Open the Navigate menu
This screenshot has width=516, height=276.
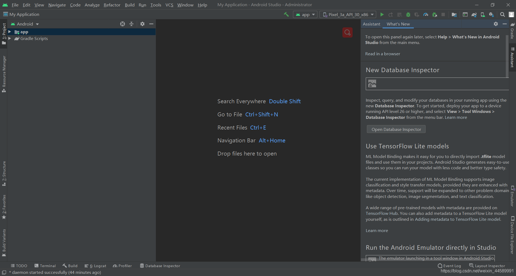[x=57, y=5]
